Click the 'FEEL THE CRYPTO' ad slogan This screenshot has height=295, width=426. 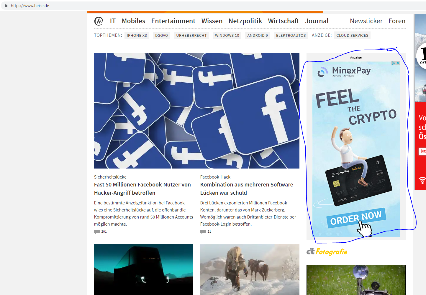(x=356, y=107)
